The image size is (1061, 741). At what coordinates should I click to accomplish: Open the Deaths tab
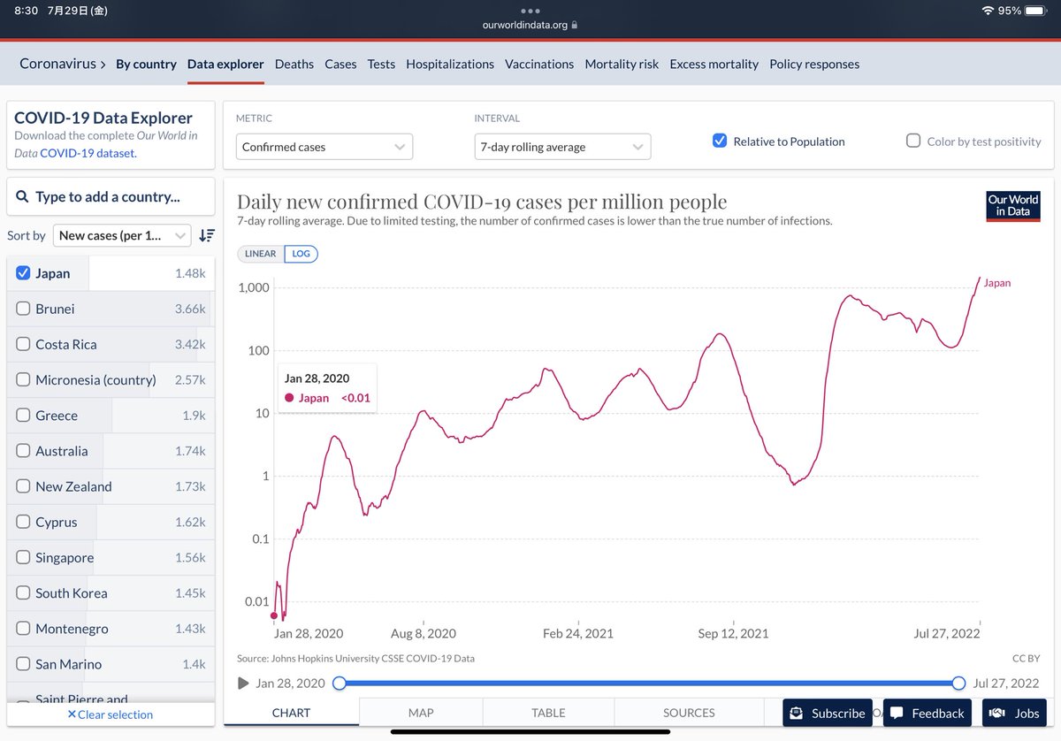pos(294,64)
